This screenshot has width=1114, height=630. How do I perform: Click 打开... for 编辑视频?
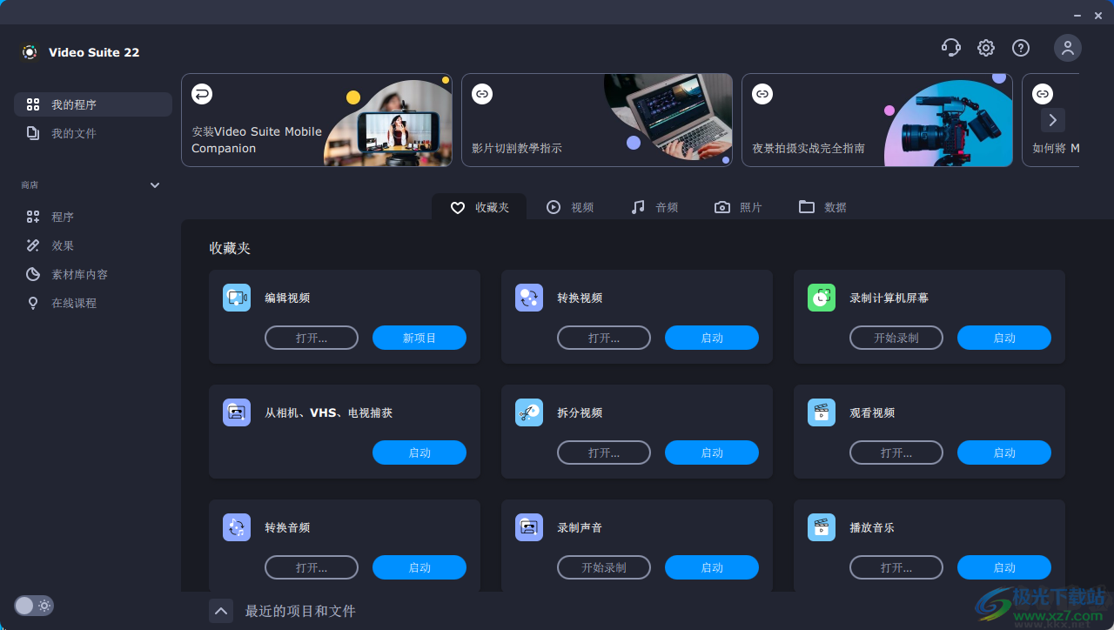point(312,338)
